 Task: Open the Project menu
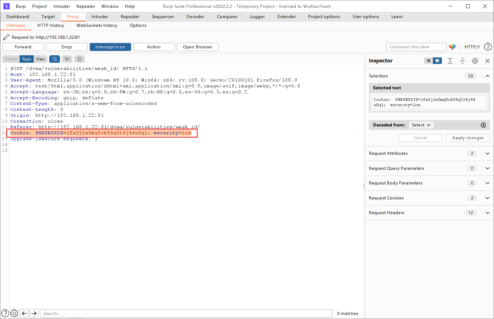[x=40, y=6]
